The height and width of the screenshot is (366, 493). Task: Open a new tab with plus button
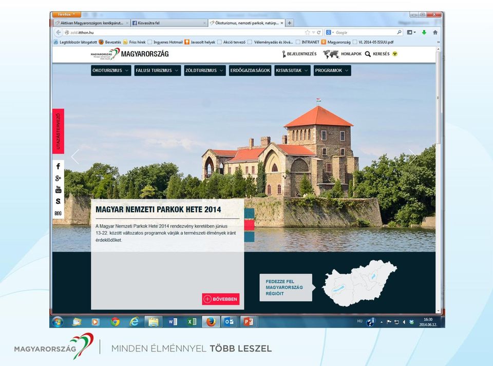290,23
